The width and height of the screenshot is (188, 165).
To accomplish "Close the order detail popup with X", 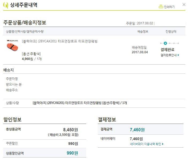I will (x=184, y=5).
